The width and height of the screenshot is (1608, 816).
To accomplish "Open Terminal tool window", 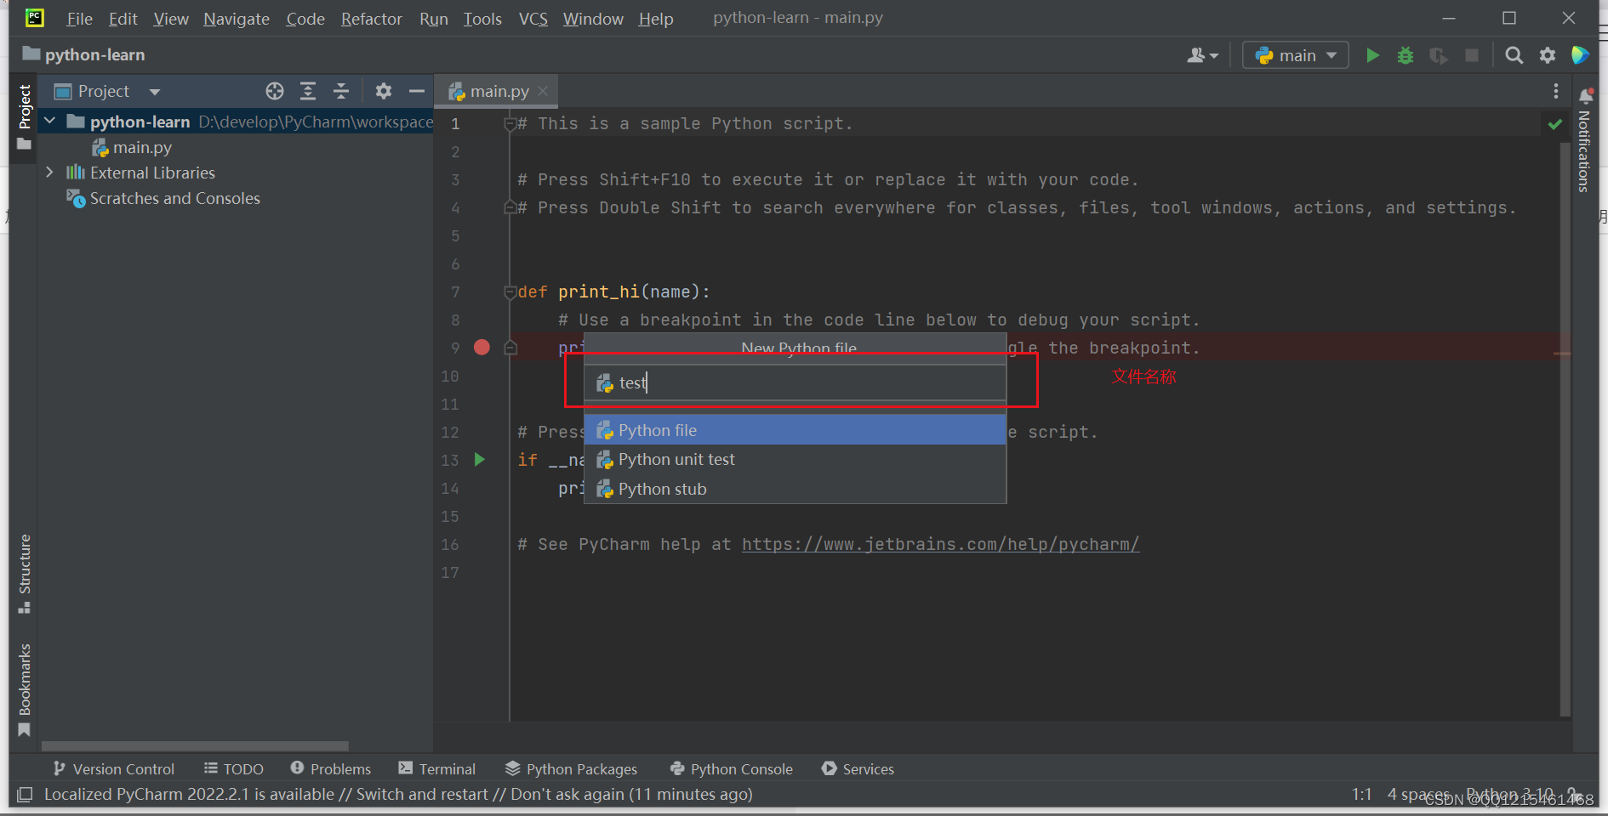I will tap(437, 768).
